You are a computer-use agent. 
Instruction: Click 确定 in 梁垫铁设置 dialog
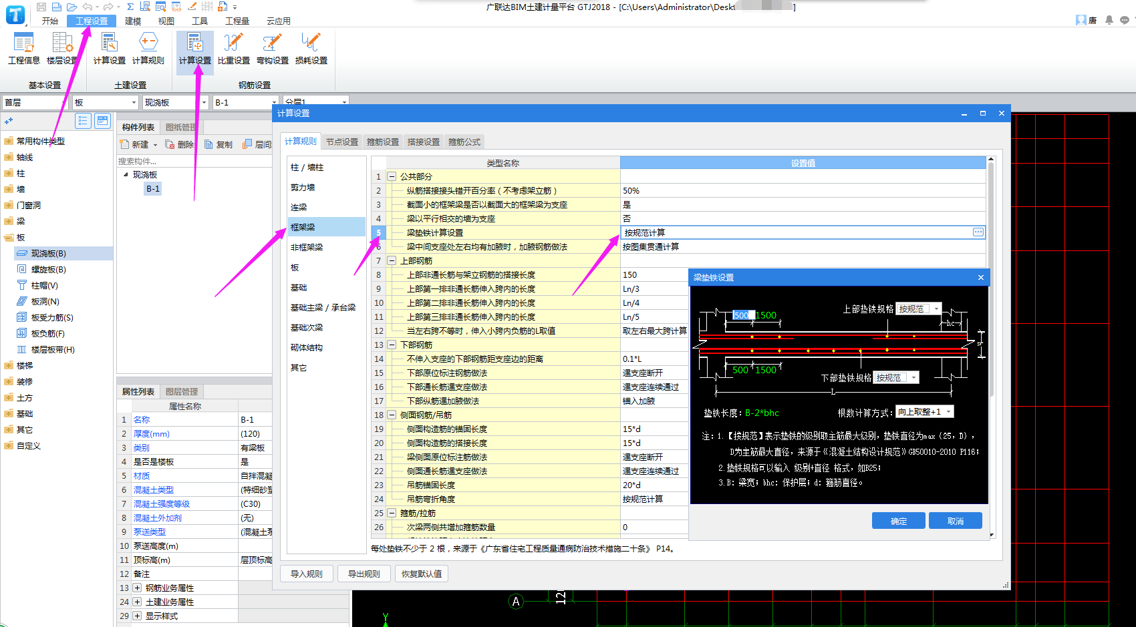(899, 521)
